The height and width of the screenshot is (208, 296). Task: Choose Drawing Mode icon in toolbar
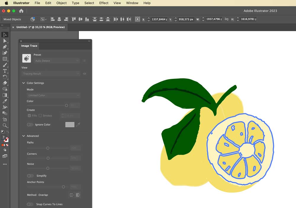pyautogui.click(x=5, y=150)
